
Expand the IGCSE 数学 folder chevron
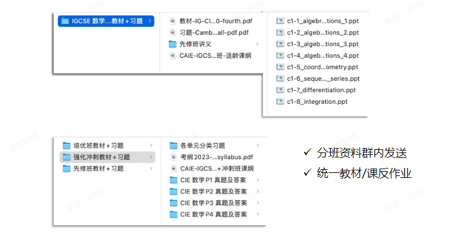coord(150,21)
